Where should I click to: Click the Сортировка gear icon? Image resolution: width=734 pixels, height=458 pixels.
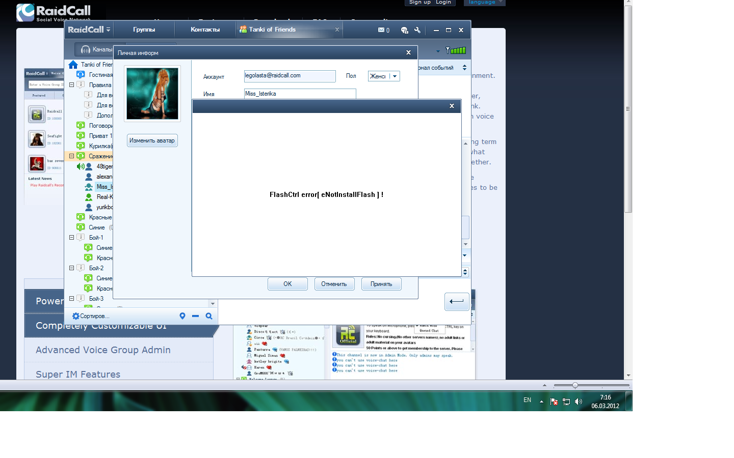point(76,316)
